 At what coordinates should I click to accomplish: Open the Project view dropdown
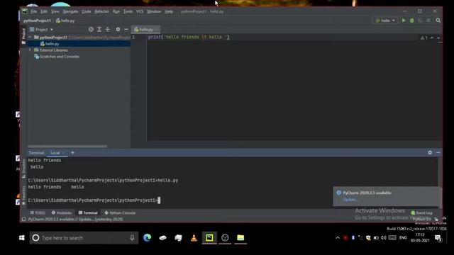coord(41,30)
